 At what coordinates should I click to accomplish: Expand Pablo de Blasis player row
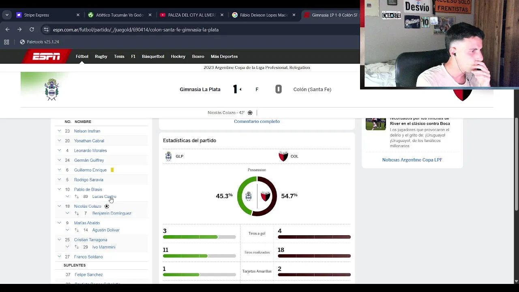[59, 189]
